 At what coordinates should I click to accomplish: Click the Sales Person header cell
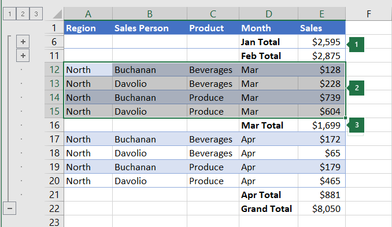click(150, 28)
